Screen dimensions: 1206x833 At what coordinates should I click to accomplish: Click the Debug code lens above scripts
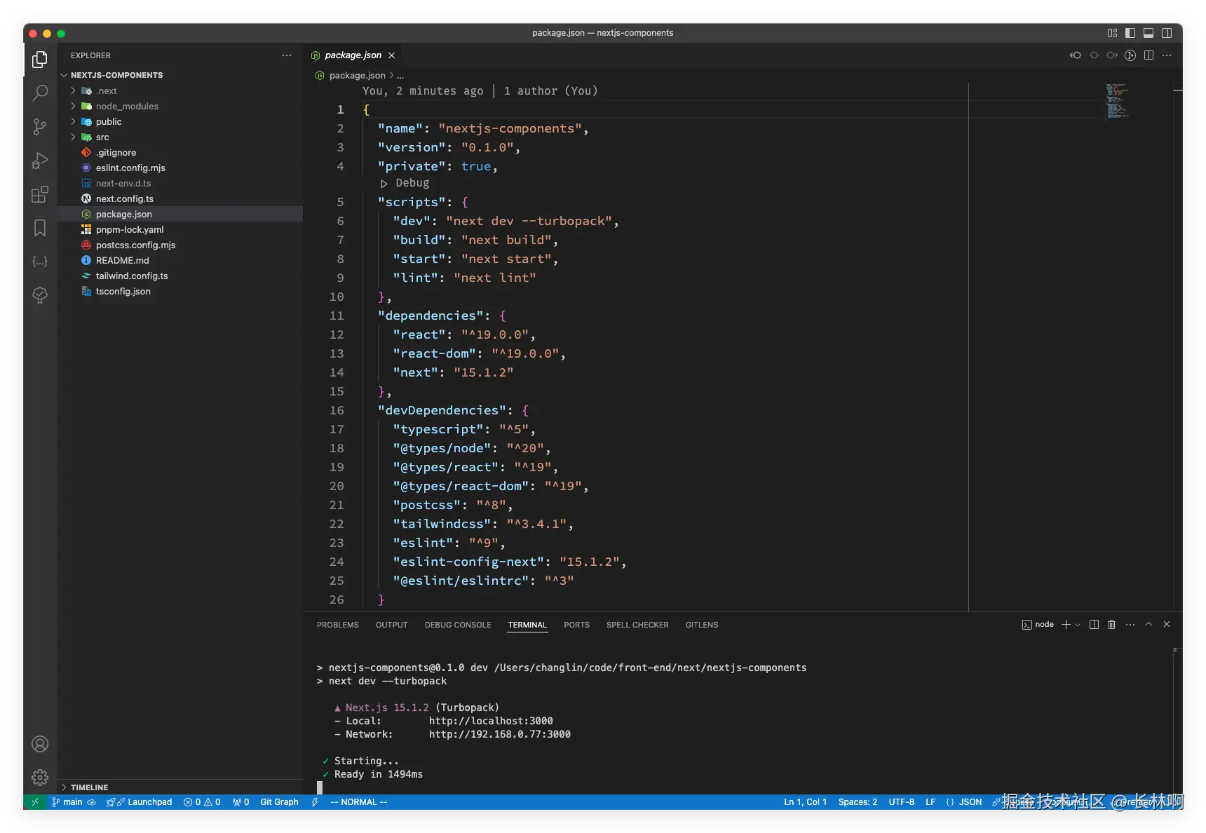click(412, 183)
